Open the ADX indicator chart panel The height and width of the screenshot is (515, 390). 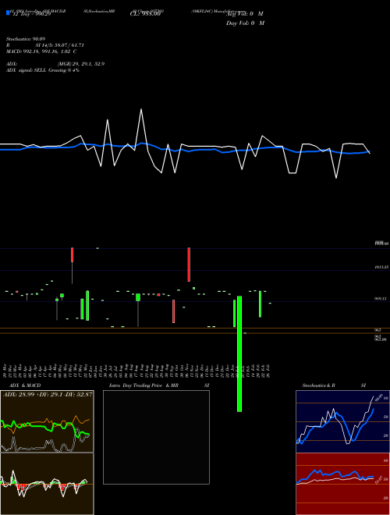[47, 421]
